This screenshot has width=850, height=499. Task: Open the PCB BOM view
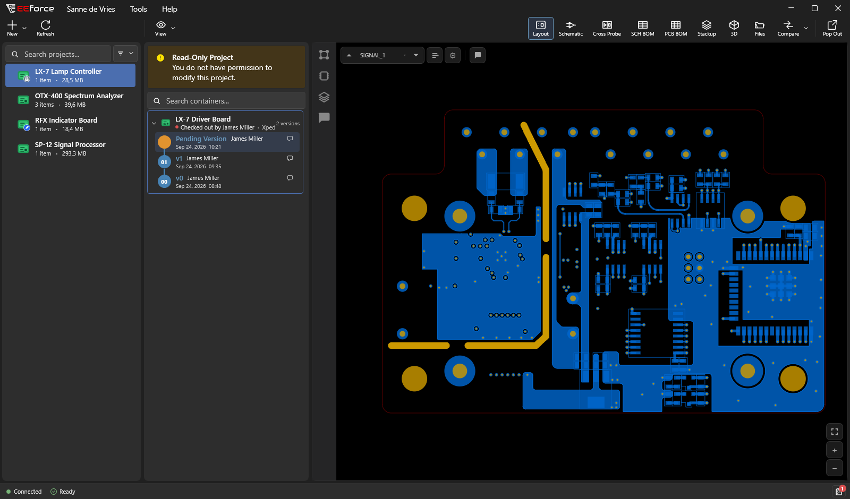676,28
